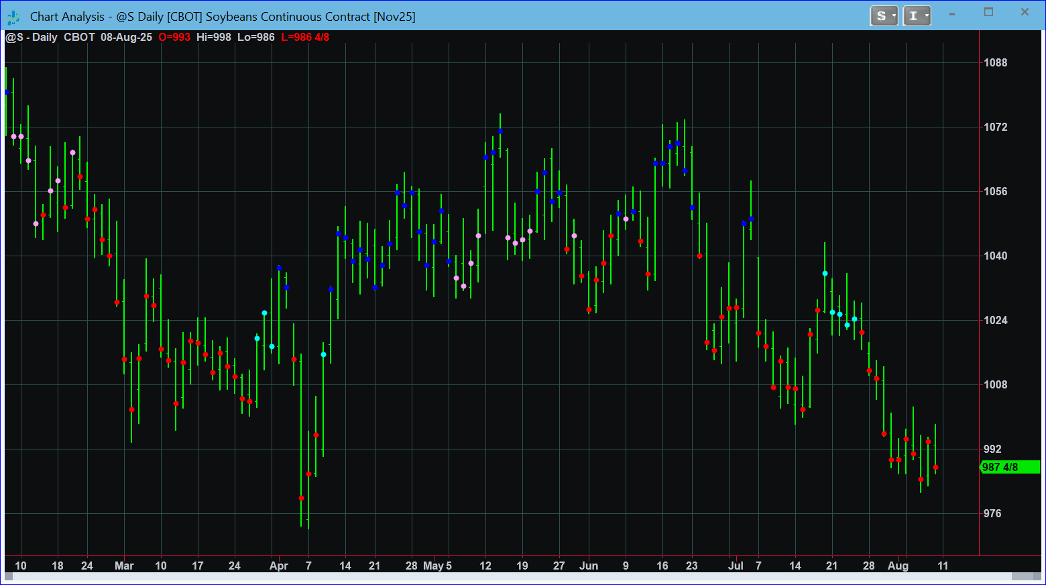Minimize the Chart Analysis window
1046x585 pixels.
coord(952,13)
